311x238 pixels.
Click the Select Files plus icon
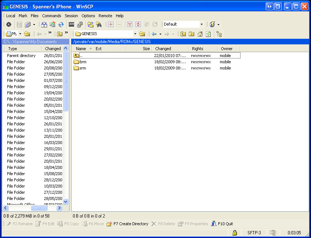tap(111, 24)
